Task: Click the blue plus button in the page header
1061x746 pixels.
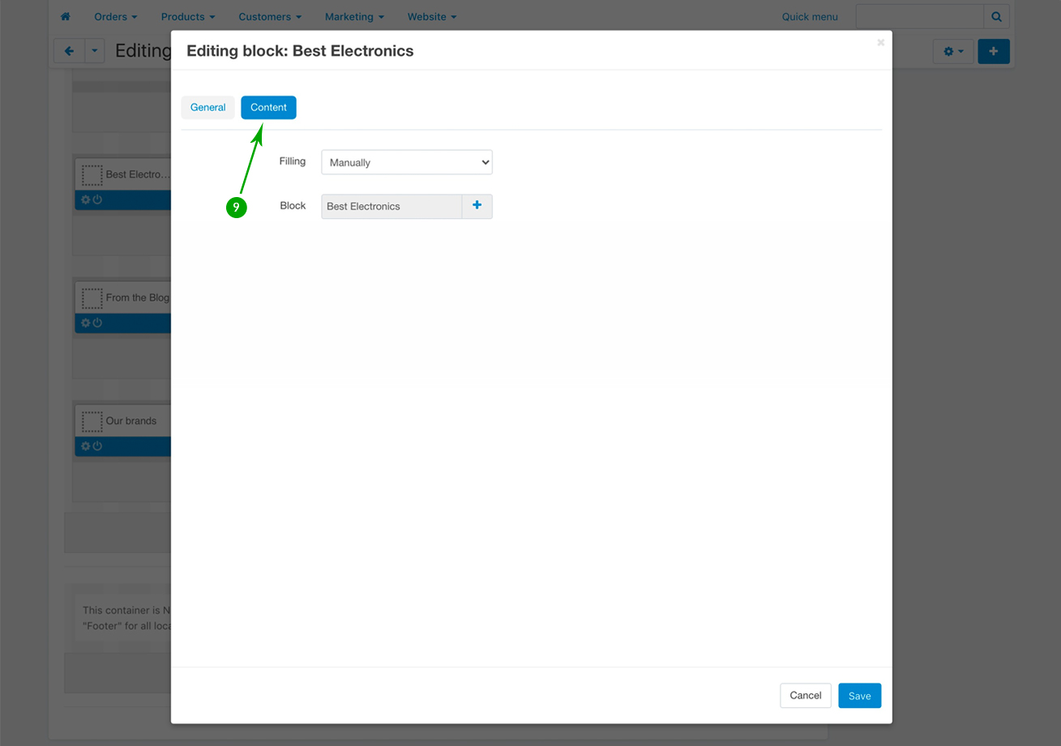Action: point(994,51)
